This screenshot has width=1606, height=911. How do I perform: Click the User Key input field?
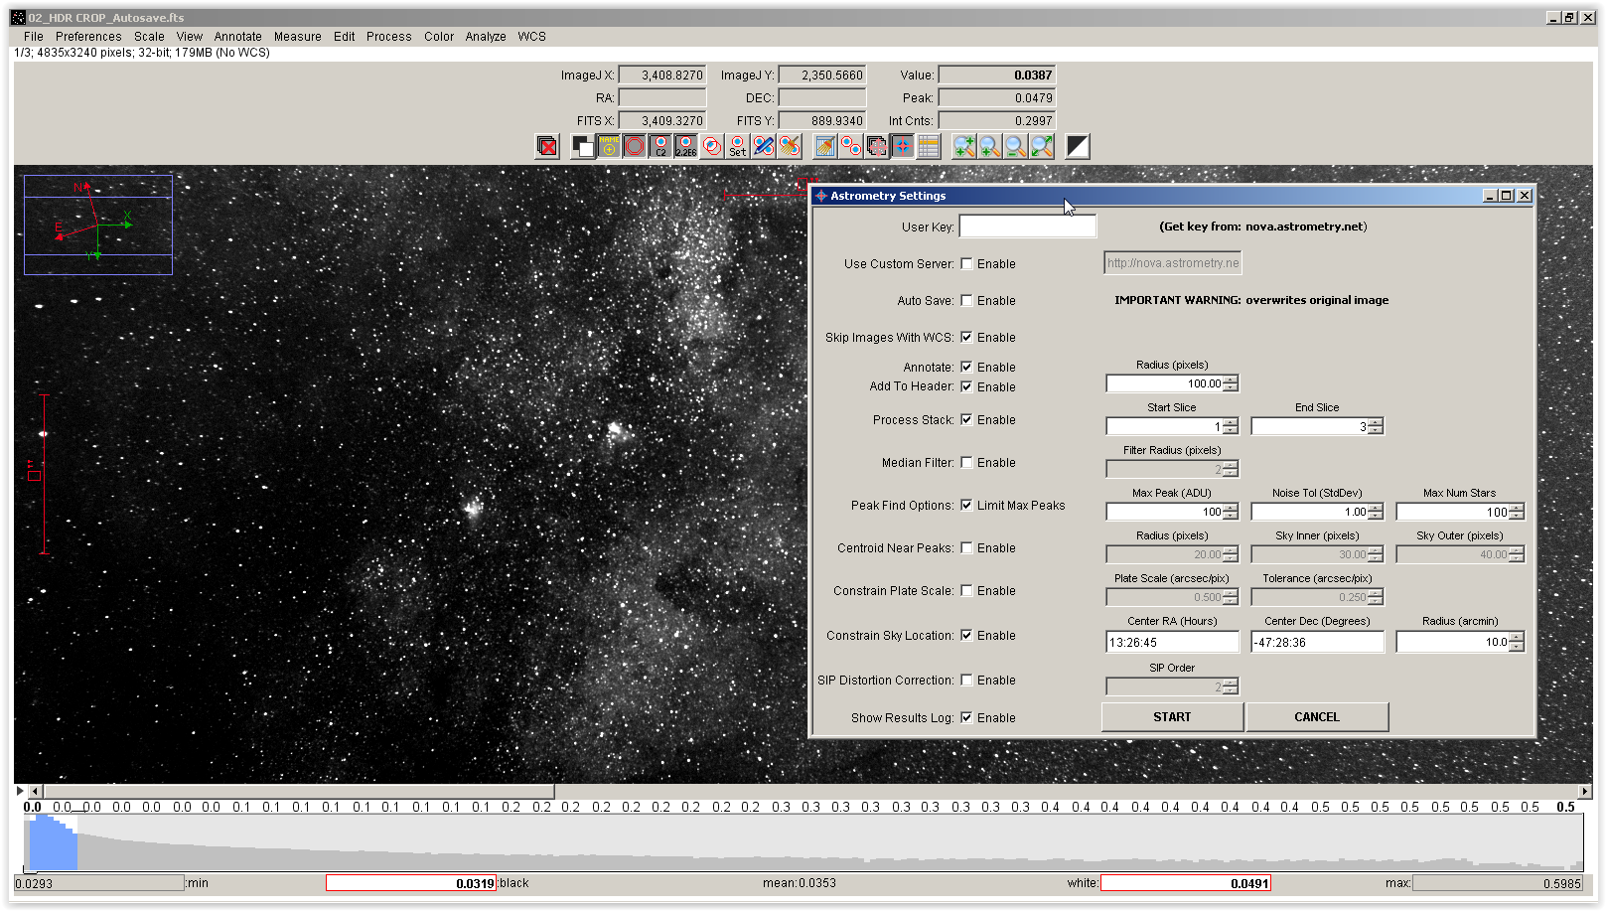click(1028, 227)
